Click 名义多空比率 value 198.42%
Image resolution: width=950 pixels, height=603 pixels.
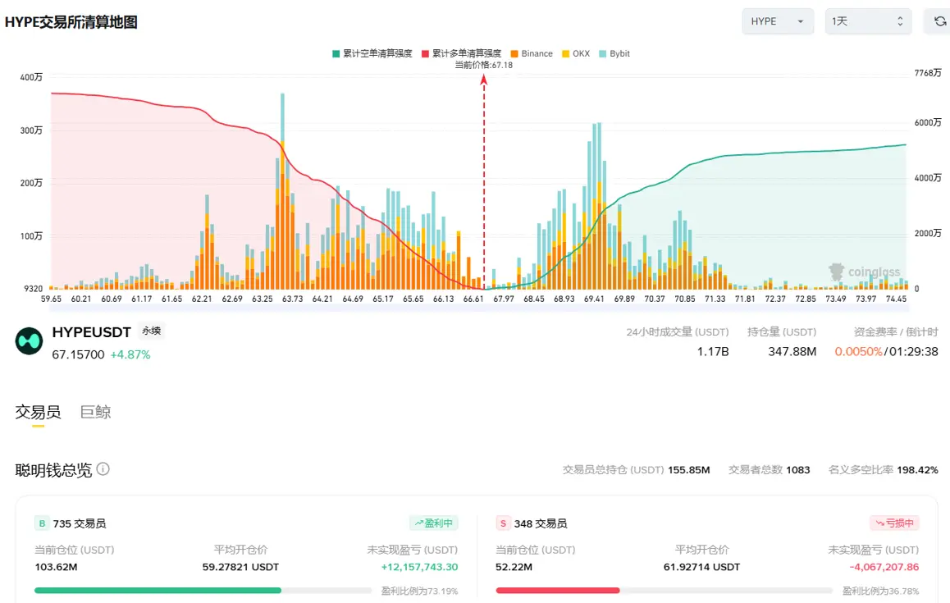[917, 469]
